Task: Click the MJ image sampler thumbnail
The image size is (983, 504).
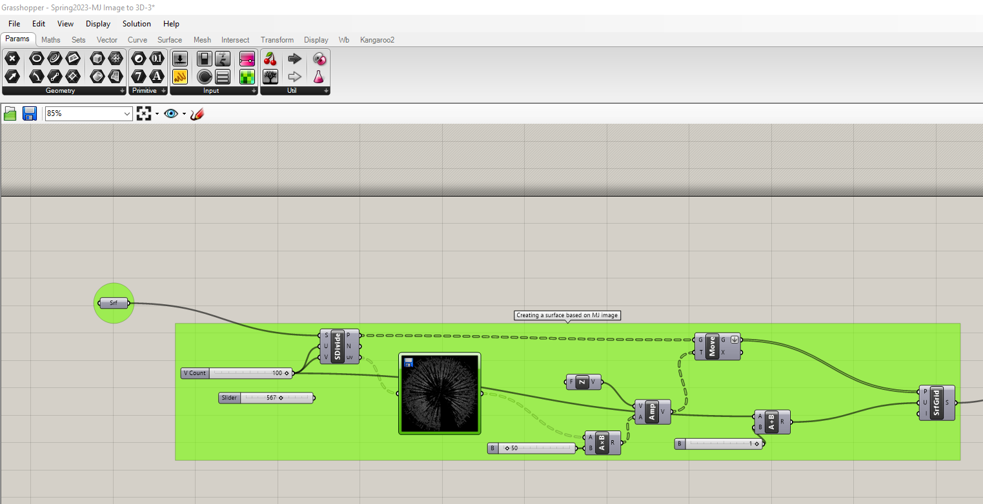Action: (x=440, y=394)
